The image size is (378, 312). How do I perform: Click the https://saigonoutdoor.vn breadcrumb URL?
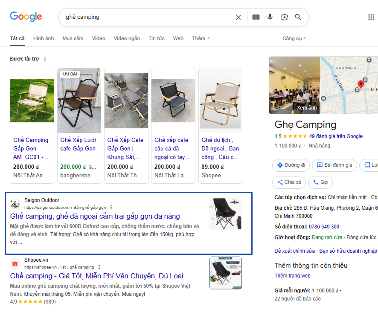coord(65,208)
